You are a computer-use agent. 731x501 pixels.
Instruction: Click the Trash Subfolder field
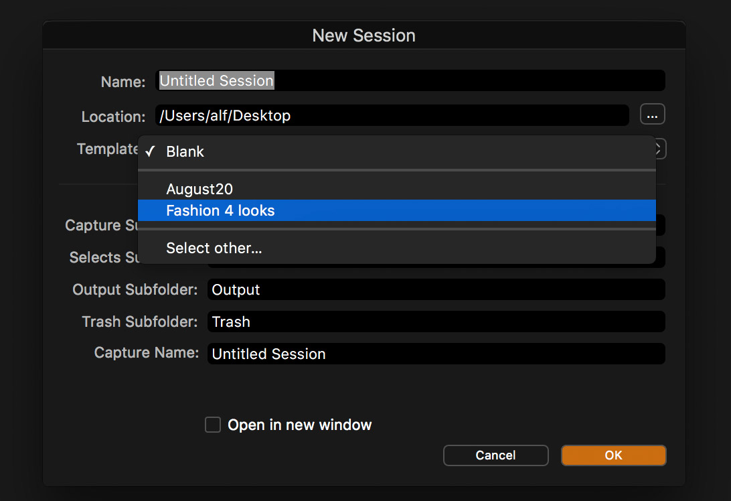(x=436, y=322)
